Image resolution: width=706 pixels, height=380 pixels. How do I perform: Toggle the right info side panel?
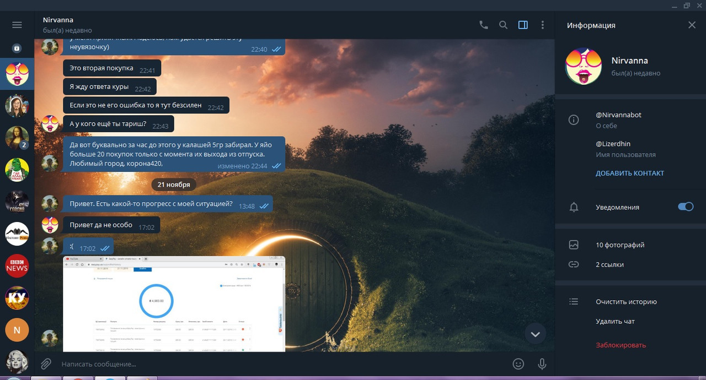point(523,25)
